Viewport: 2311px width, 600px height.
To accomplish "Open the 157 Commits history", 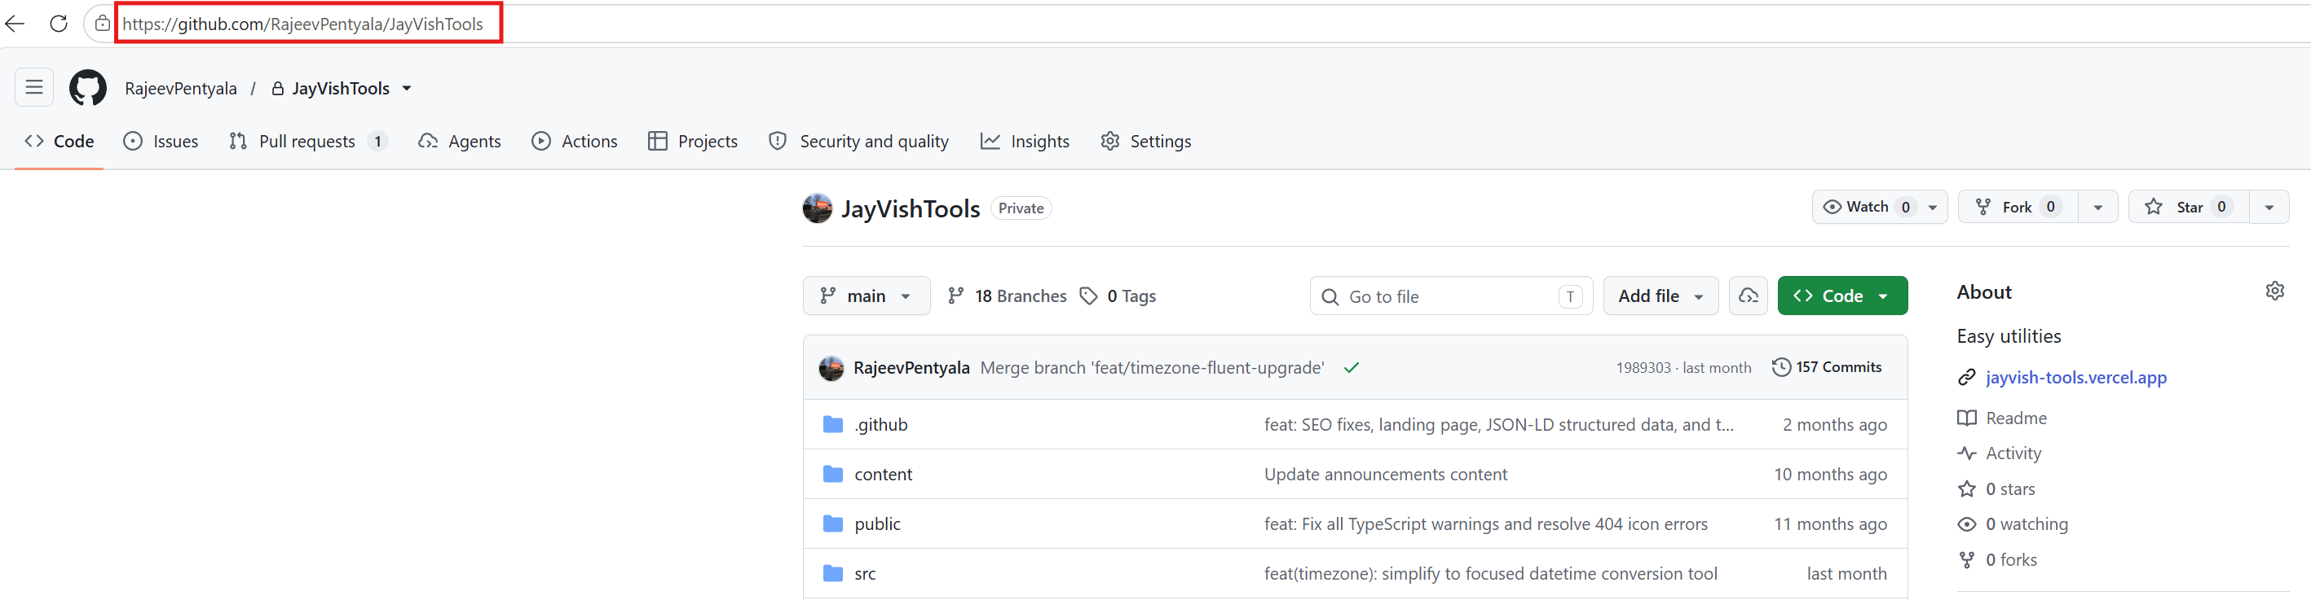I will (1827, 367).
